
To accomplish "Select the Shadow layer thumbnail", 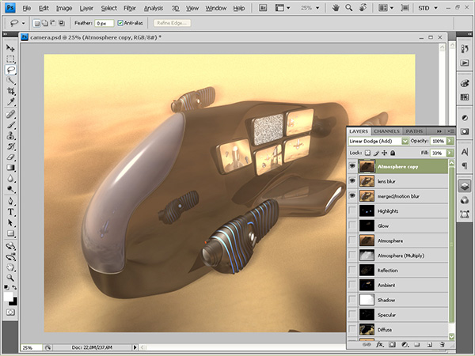I will point(367,301).
